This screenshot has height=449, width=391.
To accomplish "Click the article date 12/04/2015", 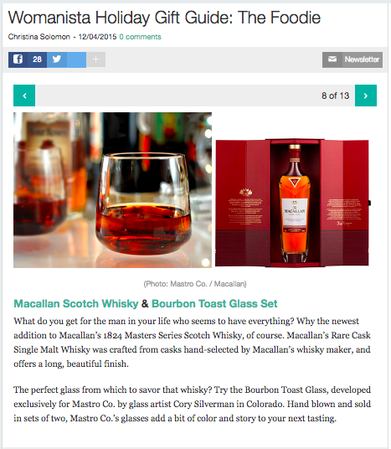I will 98,37.
